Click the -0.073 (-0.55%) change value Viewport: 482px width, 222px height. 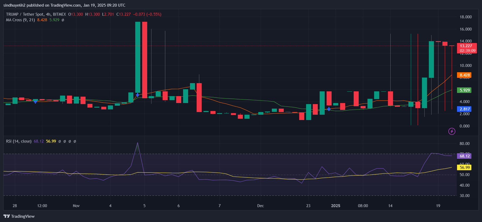click(147, 14)
